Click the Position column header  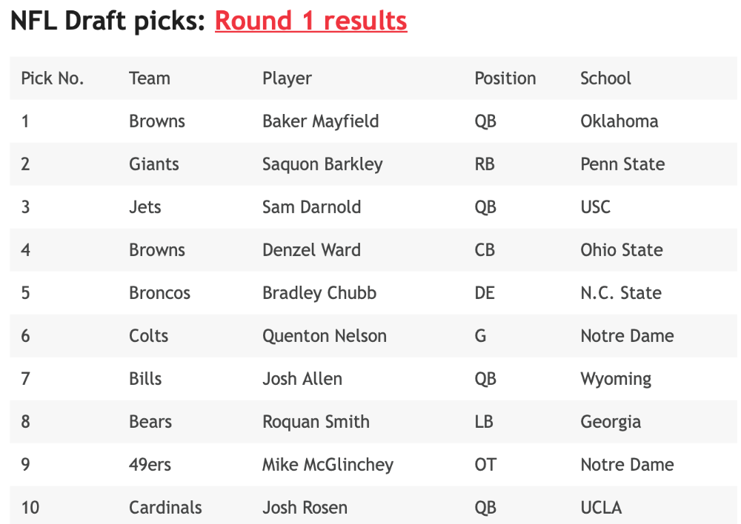(x=505, y=78)
